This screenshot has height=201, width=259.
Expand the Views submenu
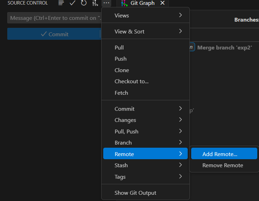(x=145, y=15)
